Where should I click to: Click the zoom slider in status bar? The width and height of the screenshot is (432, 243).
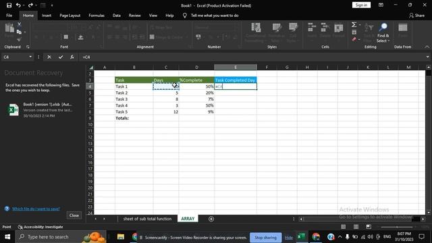pos(397,227)
